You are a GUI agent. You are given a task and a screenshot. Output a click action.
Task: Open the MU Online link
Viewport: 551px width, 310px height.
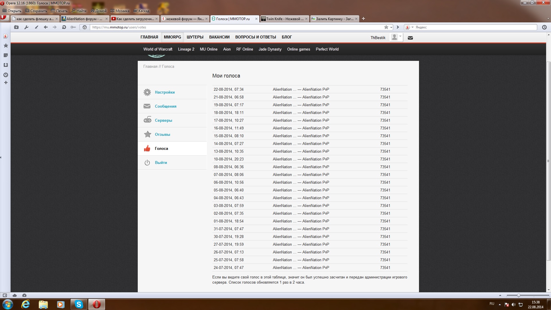click(x=209, y=49)
